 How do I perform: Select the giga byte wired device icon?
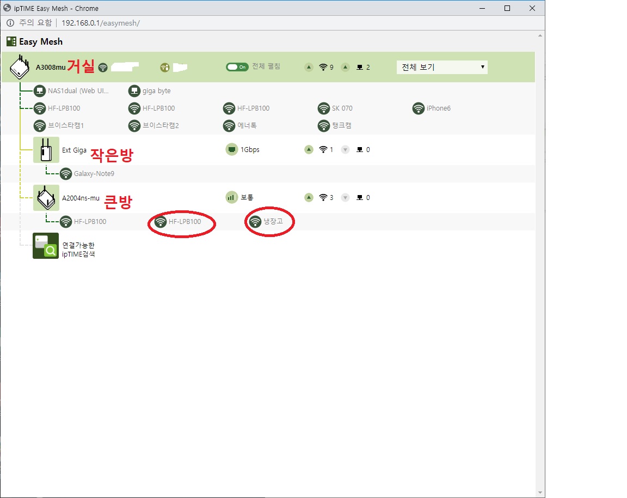tap(134, 91)
